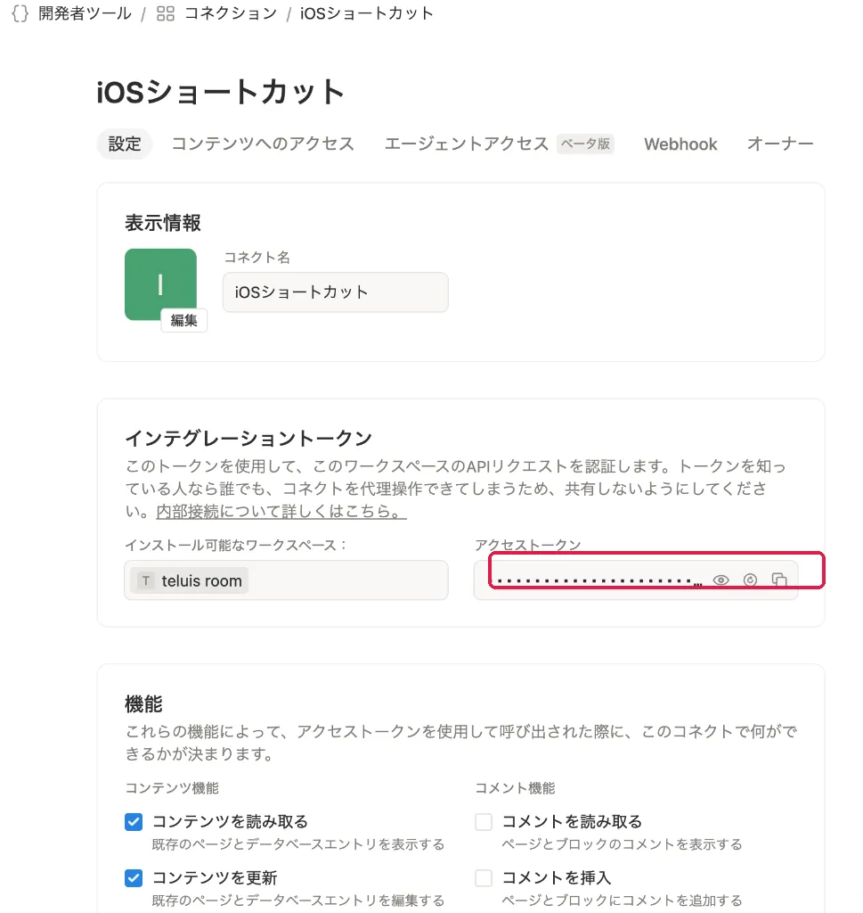Screen dimensions: 863x913
Task: Open the オーナー tab
Action: 780,144
